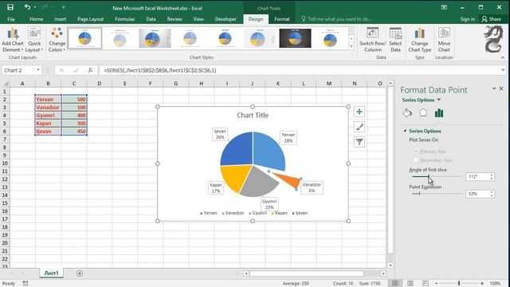
Task: Open Page Layout tab
Action: [90, 19]
